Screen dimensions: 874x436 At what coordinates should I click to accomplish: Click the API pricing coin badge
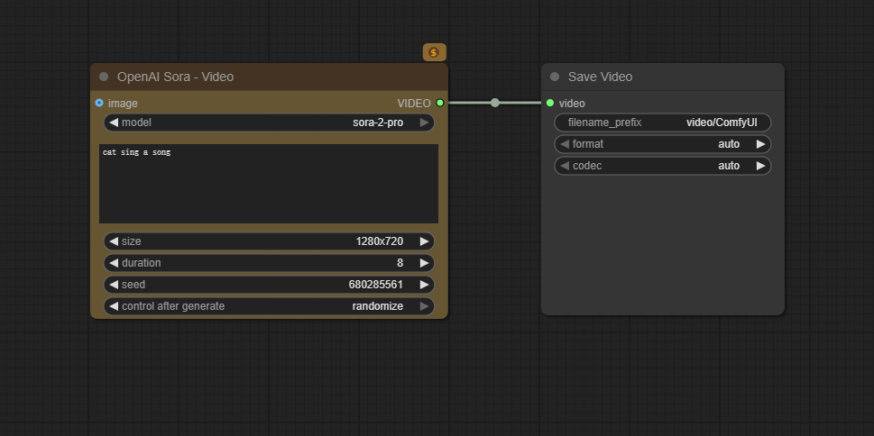click(x=434, y=53)
